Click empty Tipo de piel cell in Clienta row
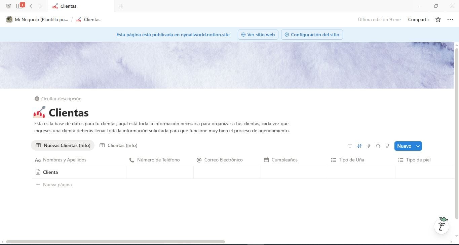 425,172
